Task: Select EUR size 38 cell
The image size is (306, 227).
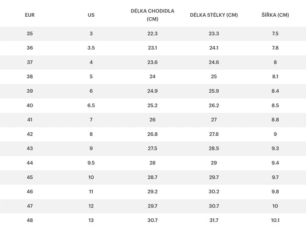Action: (30, 77)
